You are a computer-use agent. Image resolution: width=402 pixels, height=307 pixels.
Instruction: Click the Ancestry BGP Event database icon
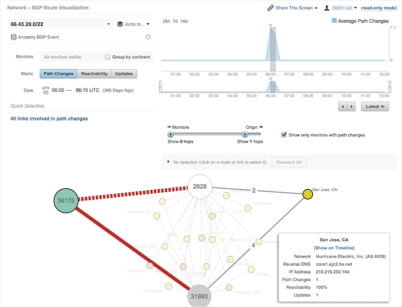pyautogui.click(x=14, y=37)
